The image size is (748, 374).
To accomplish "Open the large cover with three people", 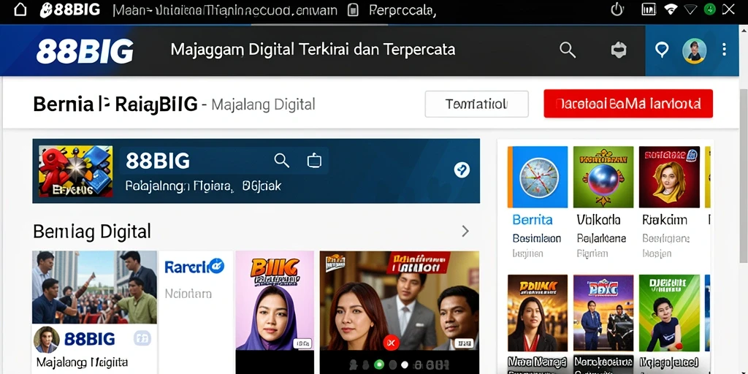I will click(400, 300).
